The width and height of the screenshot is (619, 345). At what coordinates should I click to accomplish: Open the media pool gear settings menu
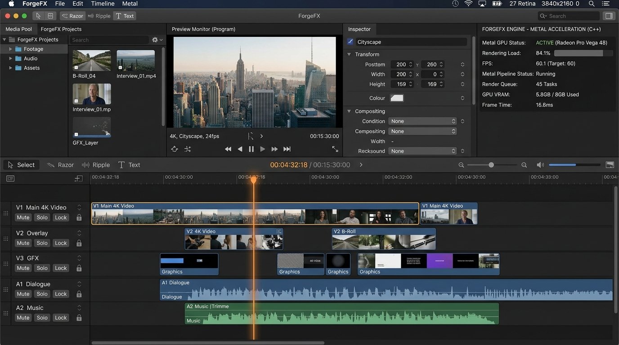[x=157, y=40]
